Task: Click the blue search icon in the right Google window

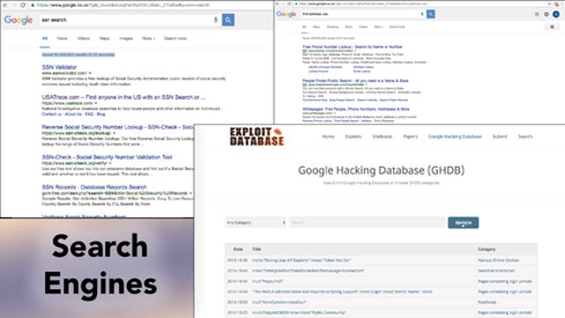Action: tap(431, 14)
